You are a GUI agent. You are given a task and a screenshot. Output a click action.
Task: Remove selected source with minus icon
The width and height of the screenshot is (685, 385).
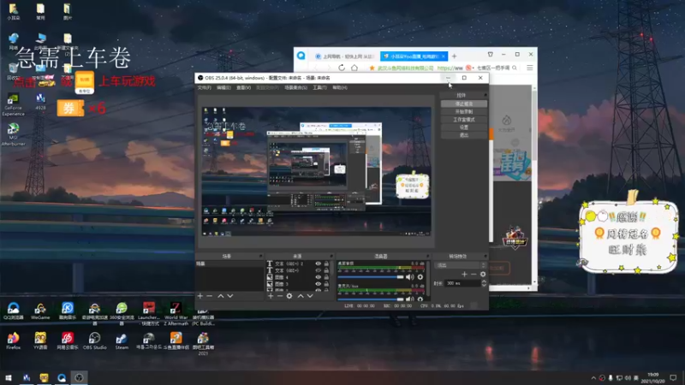point(280,296)
